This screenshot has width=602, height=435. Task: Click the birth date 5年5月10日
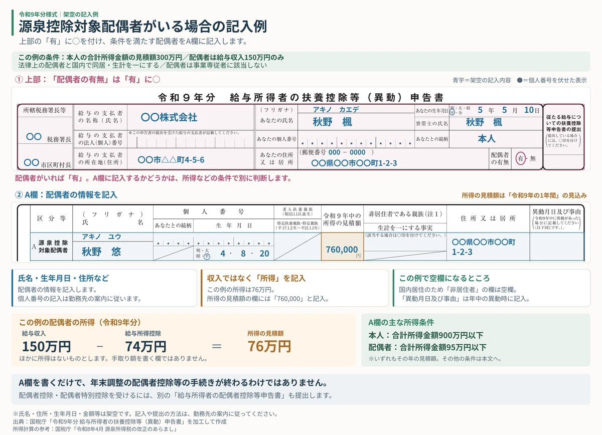tap(508, 110)
